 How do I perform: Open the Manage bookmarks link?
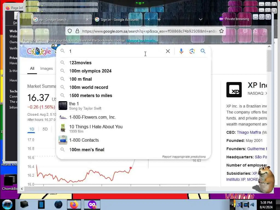tap(142, 40)
